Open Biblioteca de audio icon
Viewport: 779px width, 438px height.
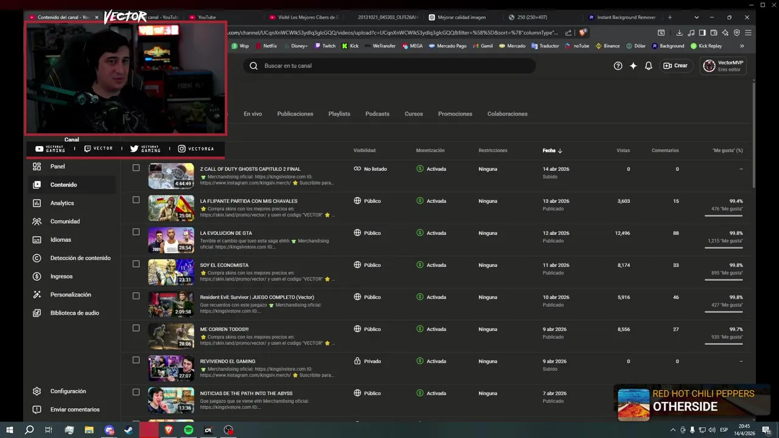37,313
